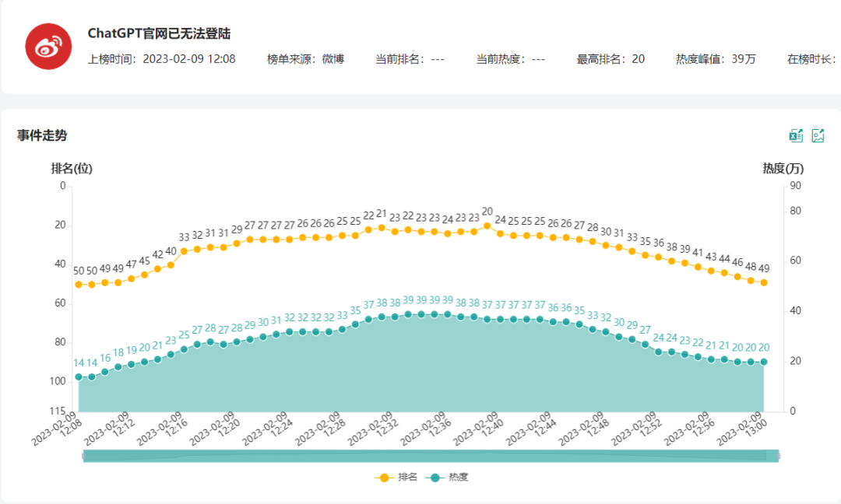841x504 pixels.
Task: Click the middle of the teal zoom slider bar
Action: click(431, 456)
